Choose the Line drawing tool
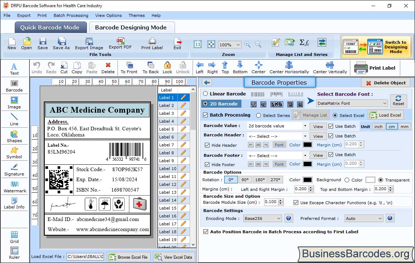 pos(14,119)
